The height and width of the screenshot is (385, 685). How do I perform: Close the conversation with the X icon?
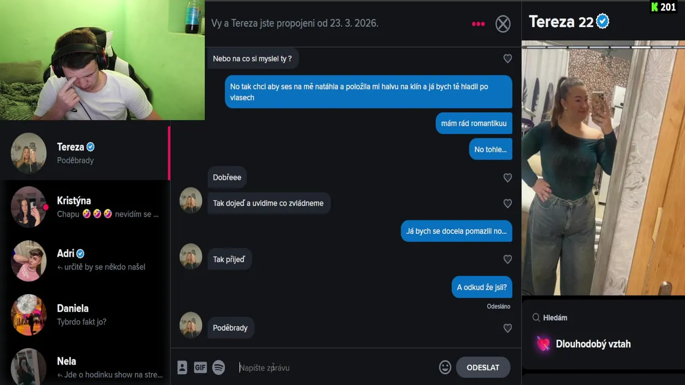click(503, 24)
